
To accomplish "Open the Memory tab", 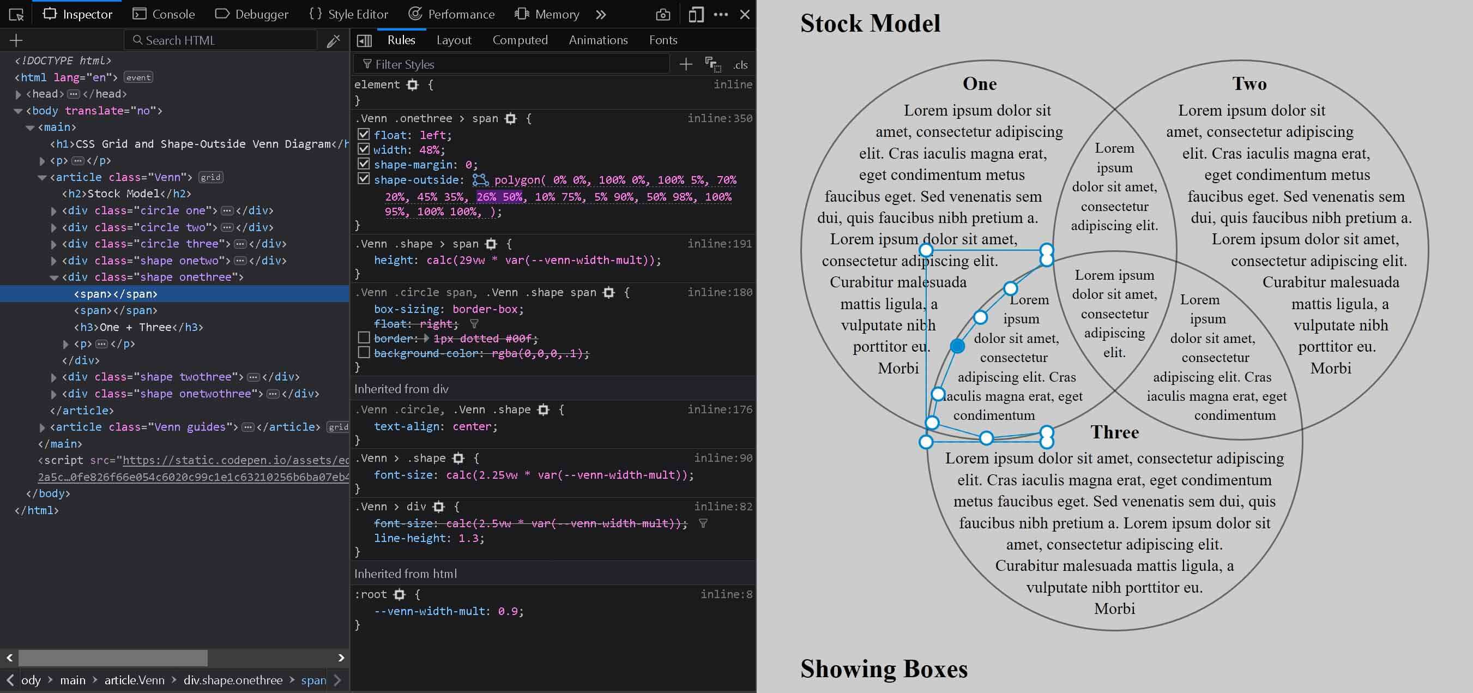I will pos(547,14).
